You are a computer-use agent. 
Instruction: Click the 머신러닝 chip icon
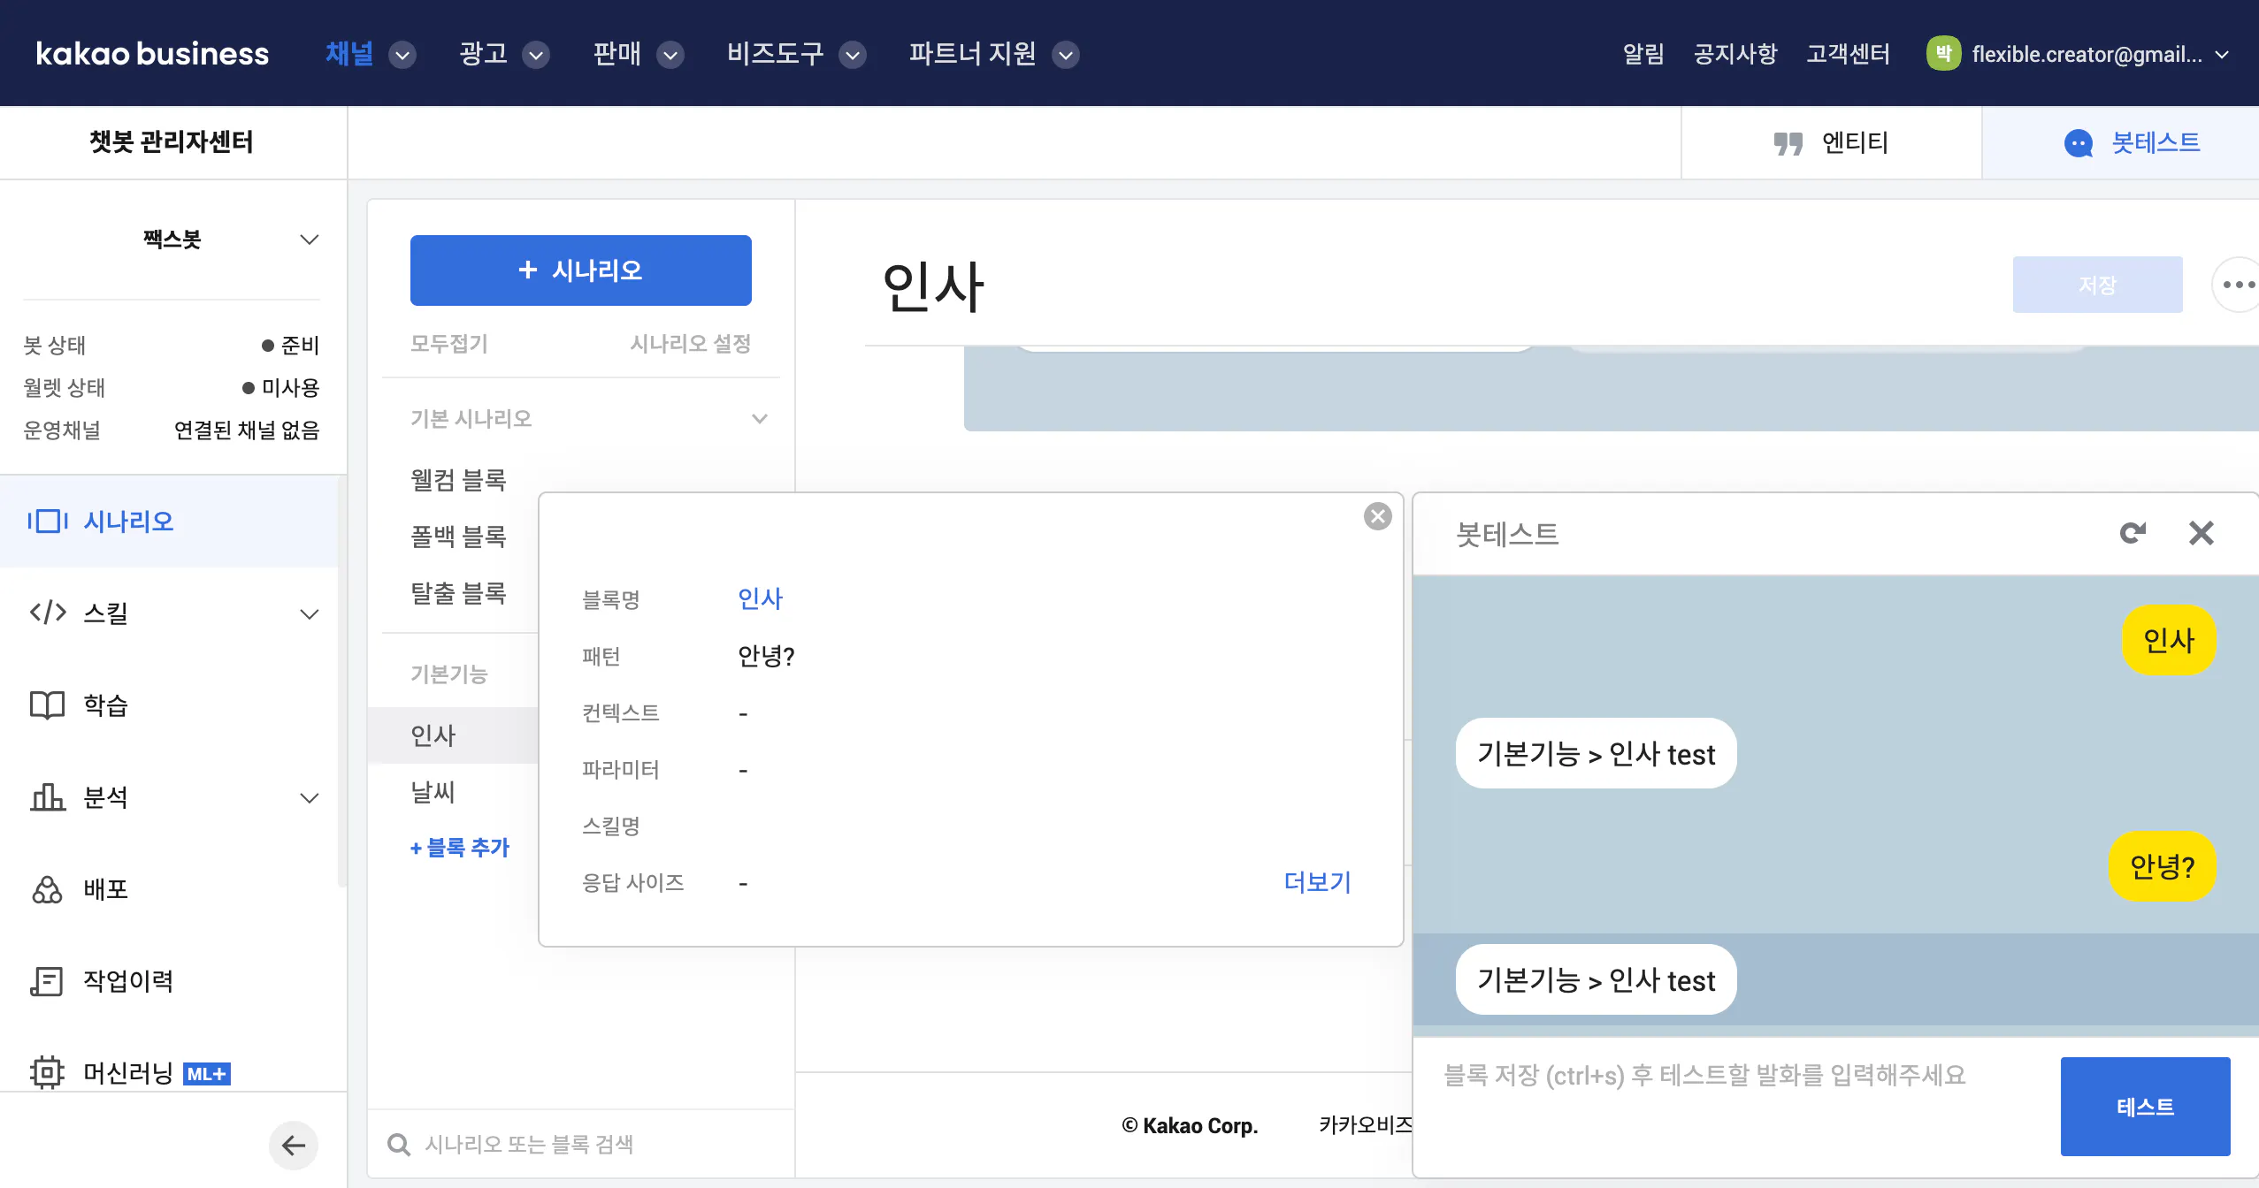(x=48, y=1072)
